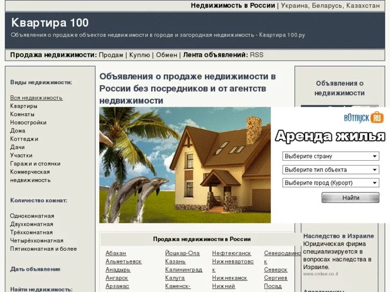
Task: Open 'Комнаты' category
Action: tap(23, 114)
